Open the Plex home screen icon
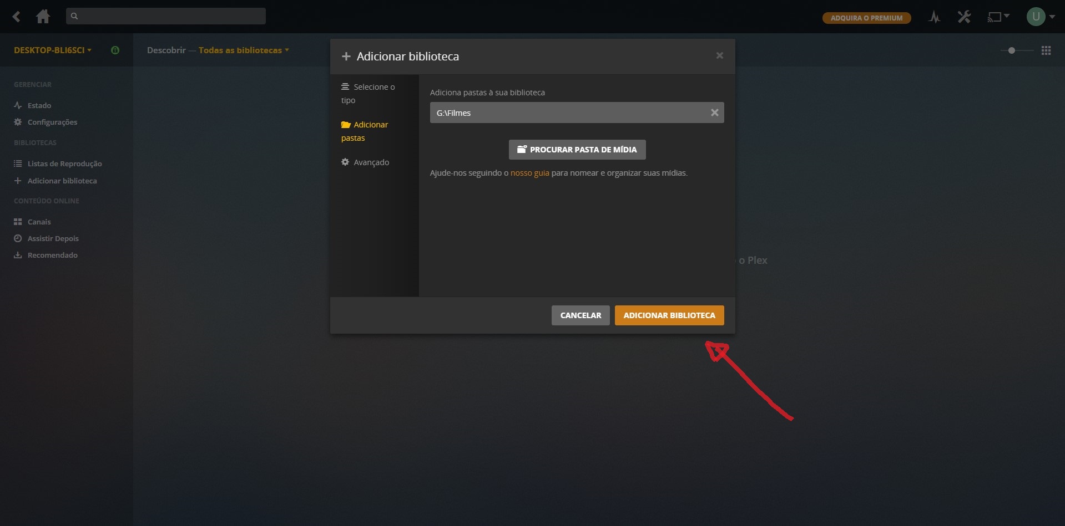1065x526 pixels. tap(43, 17)
